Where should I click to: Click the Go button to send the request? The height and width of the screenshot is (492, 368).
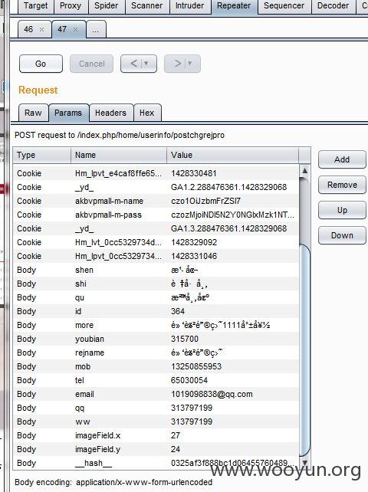(41, 64)
